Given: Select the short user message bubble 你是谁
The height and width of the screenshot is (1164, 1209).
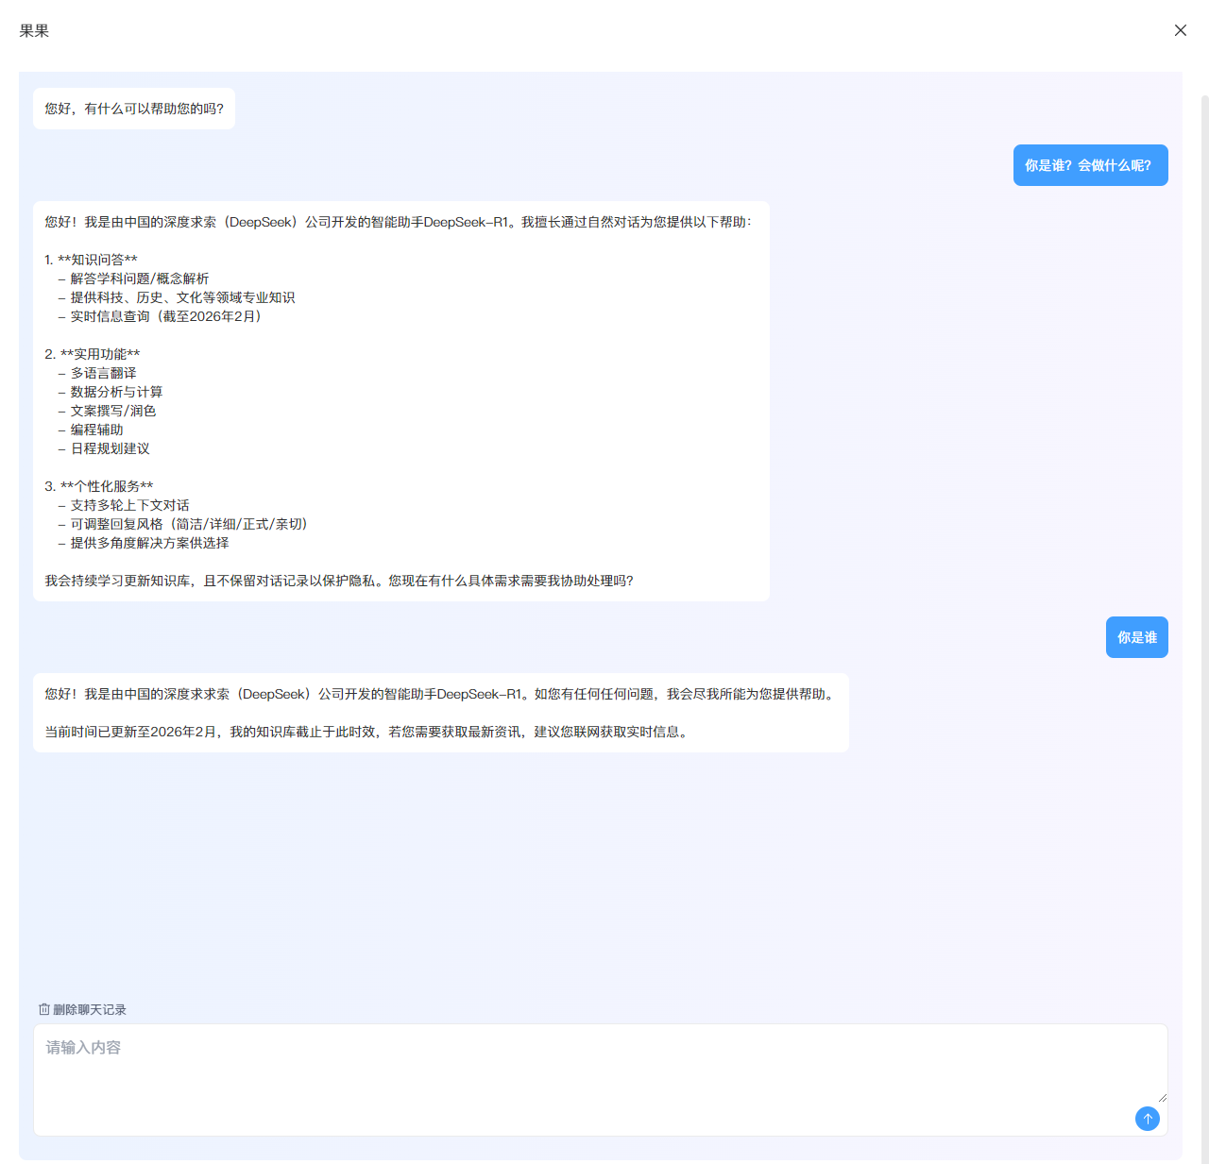Looking at the screenshot, I should [1137, 637].
